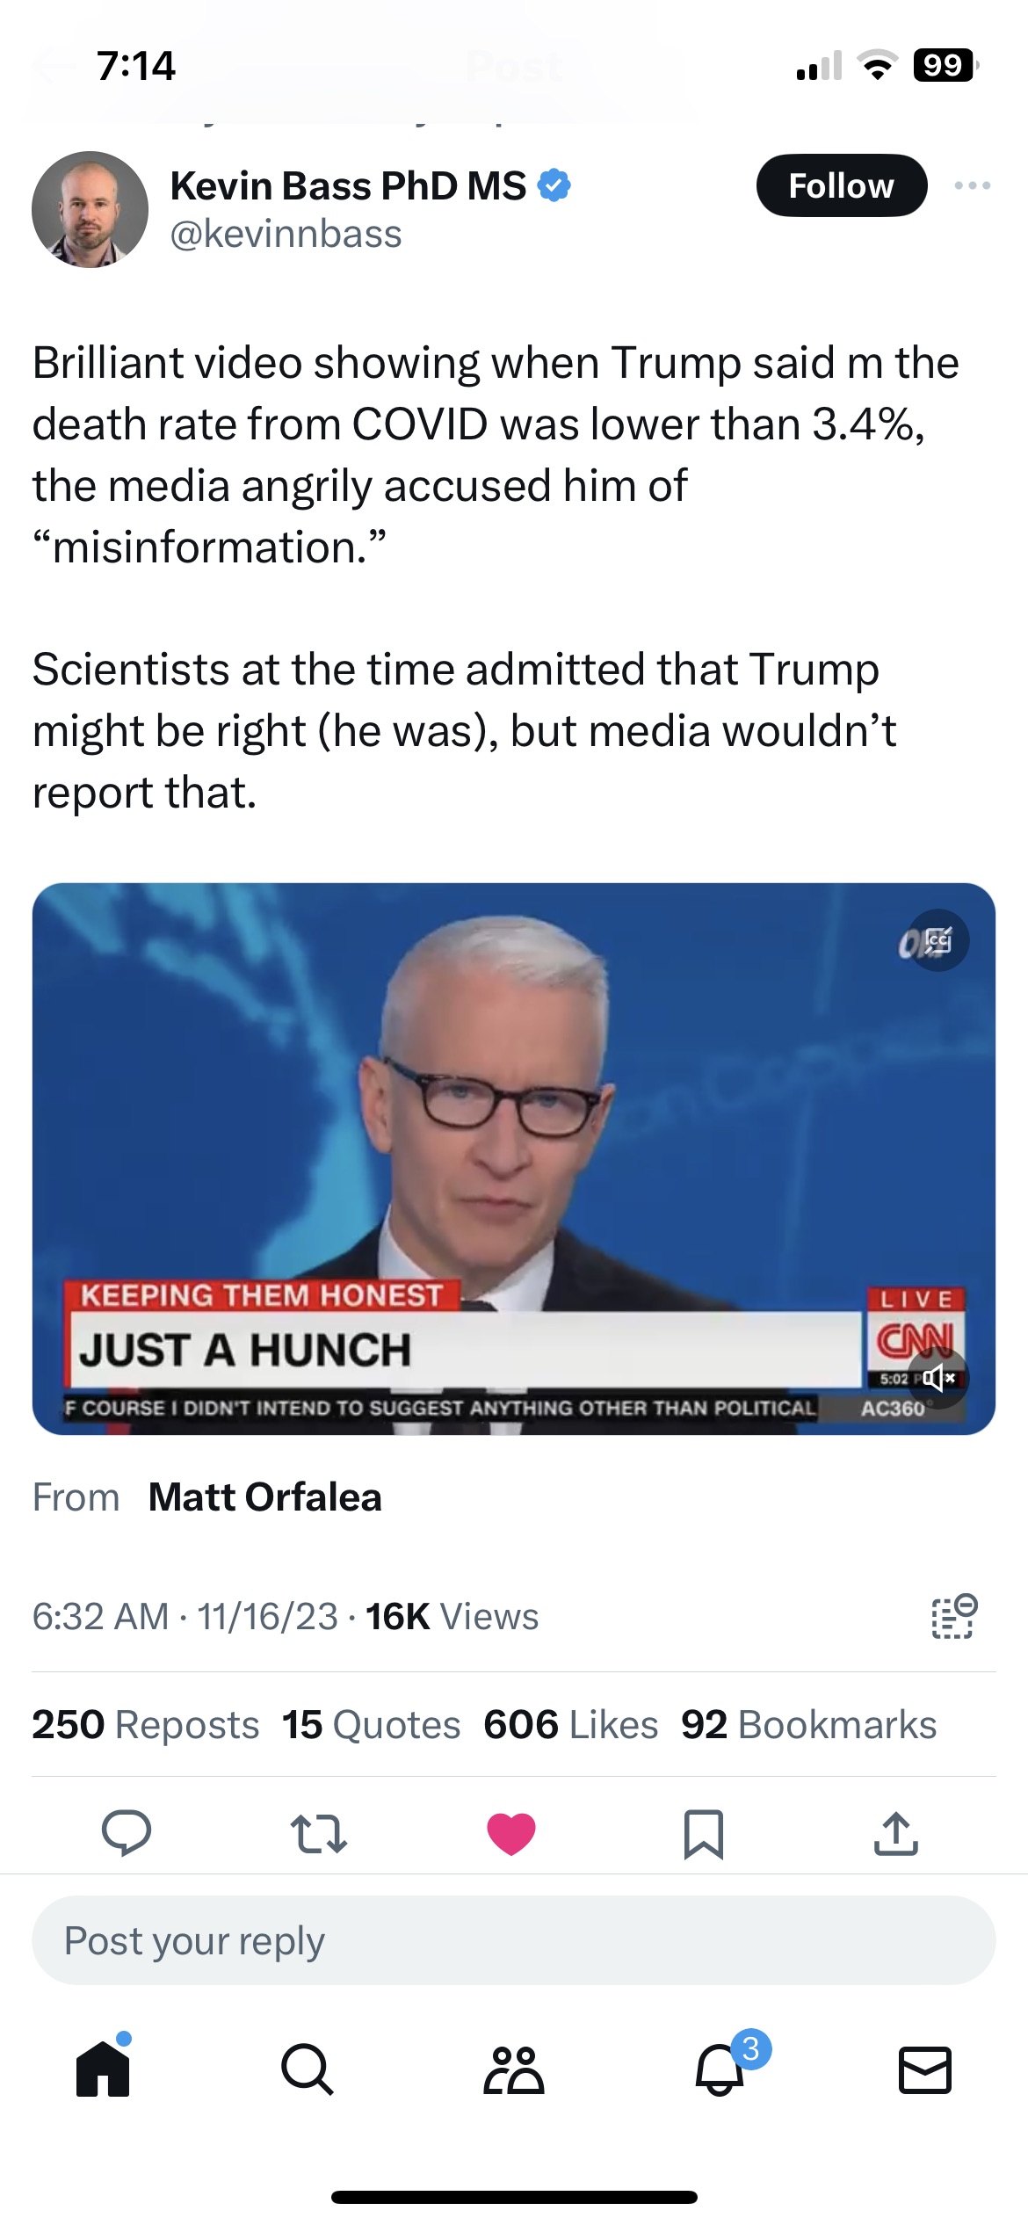Tap the Post your reply field
Viewport: 1028px width, 2225px height.
[513, 1940]
